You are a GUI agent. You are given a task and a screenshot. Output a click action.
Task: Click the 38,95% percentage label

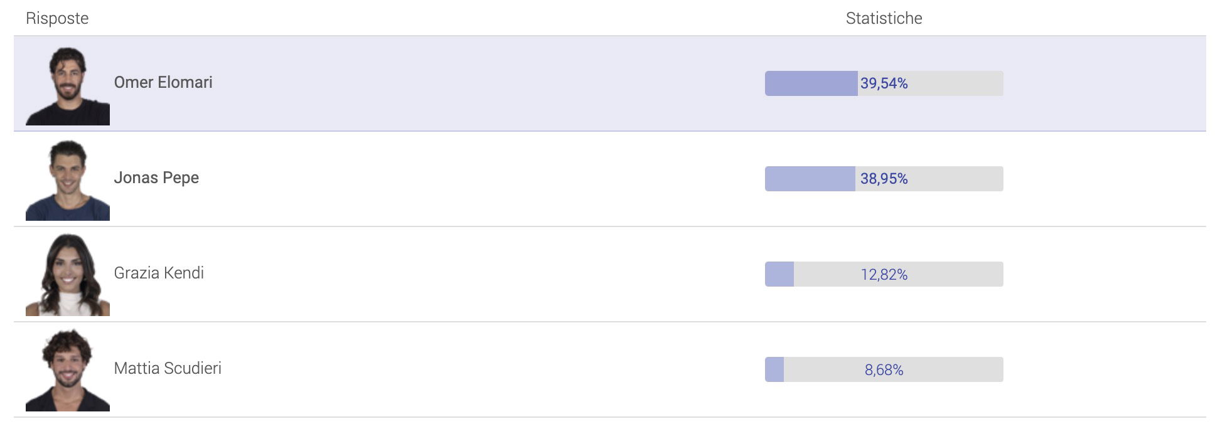coord(884,179)
